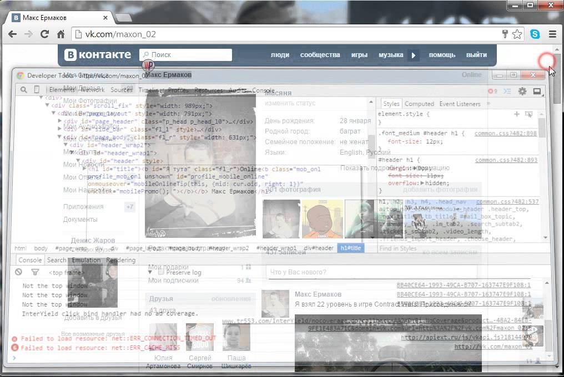This screenshot has height=377, width=564.
Task: Expand the page_header div node
Action: [60, 121]
